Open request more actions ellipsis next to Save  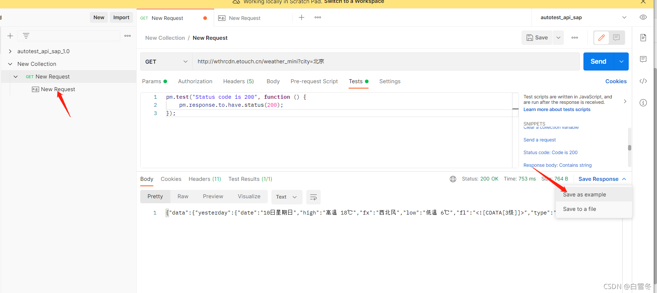pos(575,38)
